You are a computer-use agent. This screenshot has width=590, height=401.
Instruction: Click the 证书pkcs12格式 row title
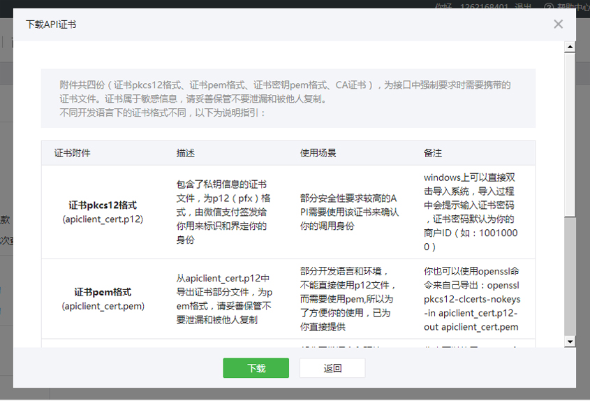coord(103,205)
